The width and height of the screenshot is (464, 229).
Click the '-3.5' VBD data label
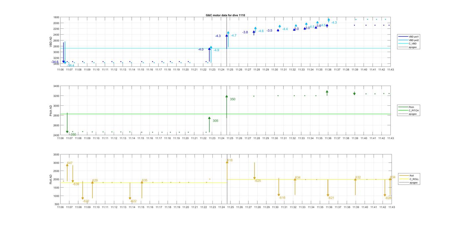click(269, 30)
